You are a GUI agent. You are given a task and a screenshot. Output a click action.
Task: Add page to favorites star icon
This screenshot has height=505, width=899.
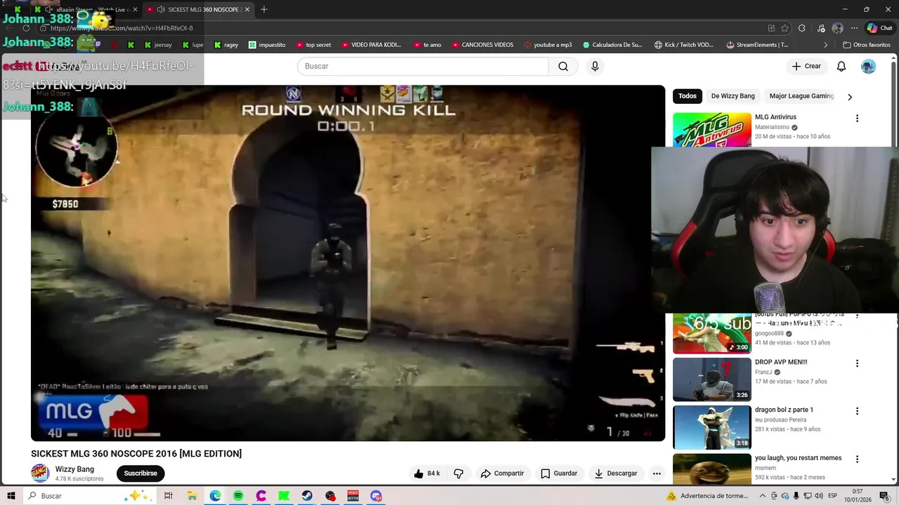coord(785,28)
